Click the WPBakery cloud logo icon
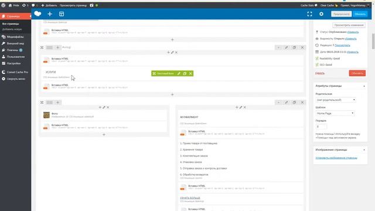Viewport: 375px width, 211px height. tap(37, 14)
